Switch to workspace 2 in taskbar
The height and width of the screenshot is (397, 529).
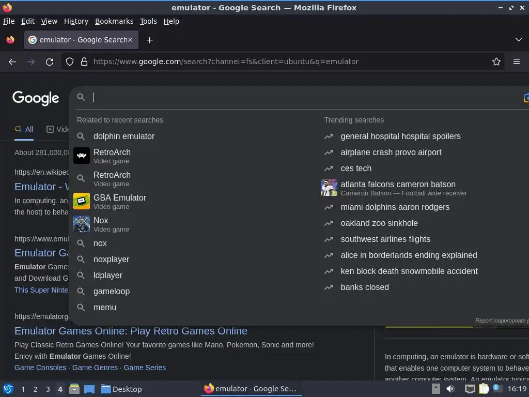pyautogui.click(x=36, y=389)
